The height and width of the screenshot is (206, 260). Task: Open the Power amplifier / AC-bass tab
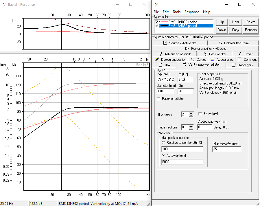(x=206, y=48)
